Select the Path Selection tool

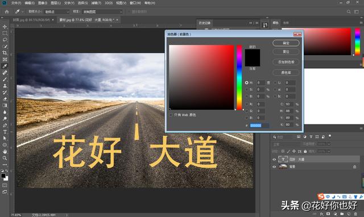coord(5,139)
